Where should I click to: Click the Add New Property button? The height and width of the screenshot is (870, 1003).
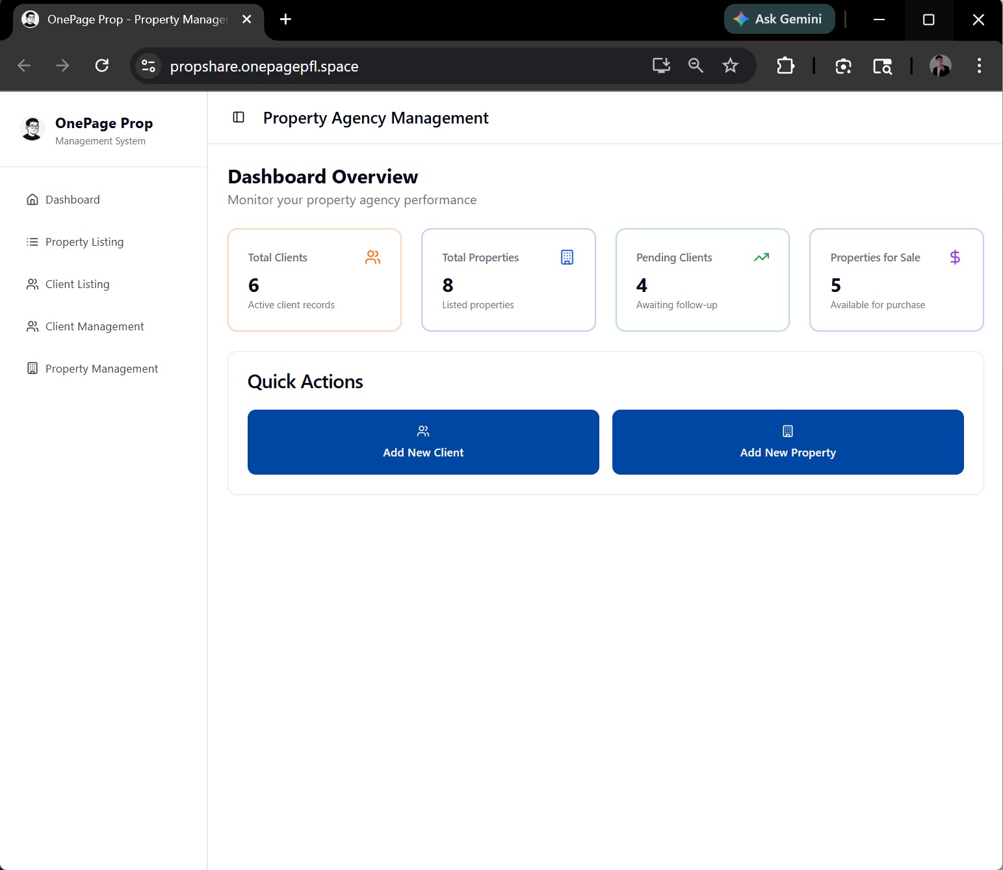[x=788, y=442]
